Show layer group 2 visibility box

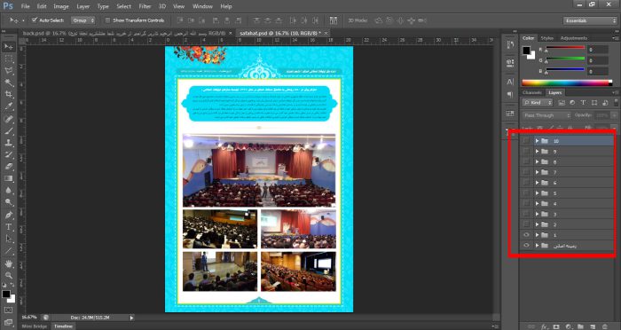point(526,224)
